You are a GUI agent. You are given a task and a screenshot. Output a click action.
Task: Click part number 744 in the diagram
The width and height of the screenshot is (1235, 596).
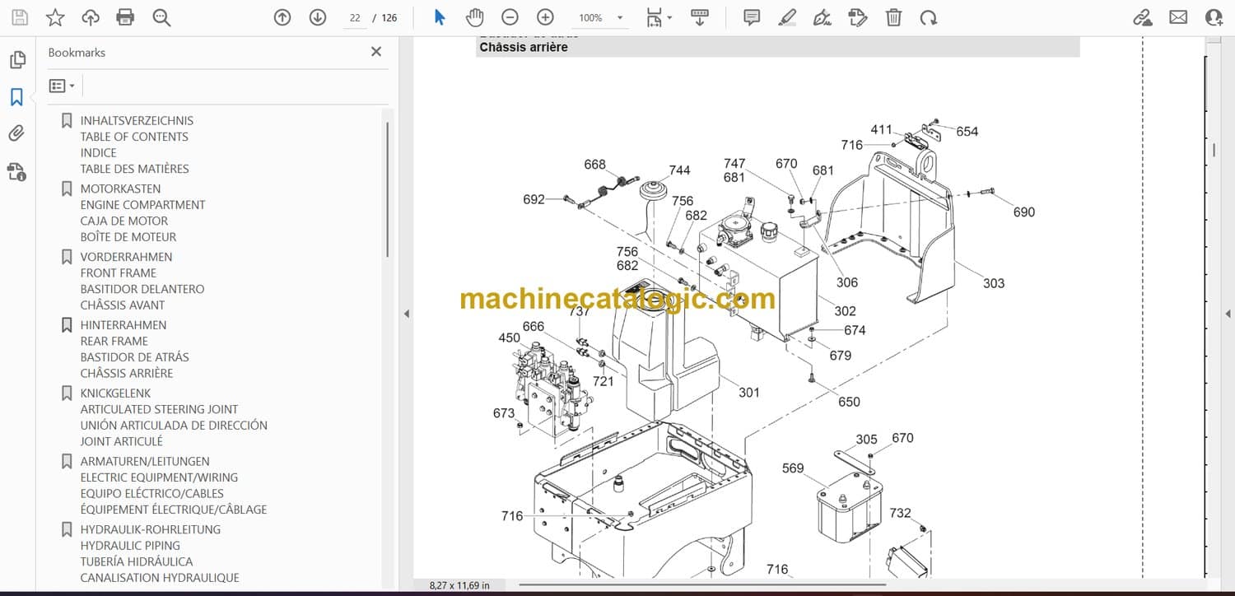point(679,170)
